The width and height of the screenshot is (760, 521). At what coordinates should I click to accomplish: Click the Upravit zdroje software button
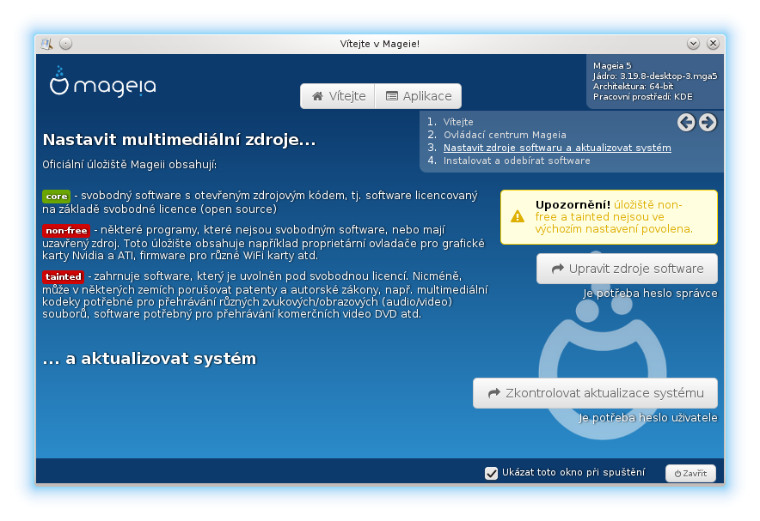click(x=627, y=269)
